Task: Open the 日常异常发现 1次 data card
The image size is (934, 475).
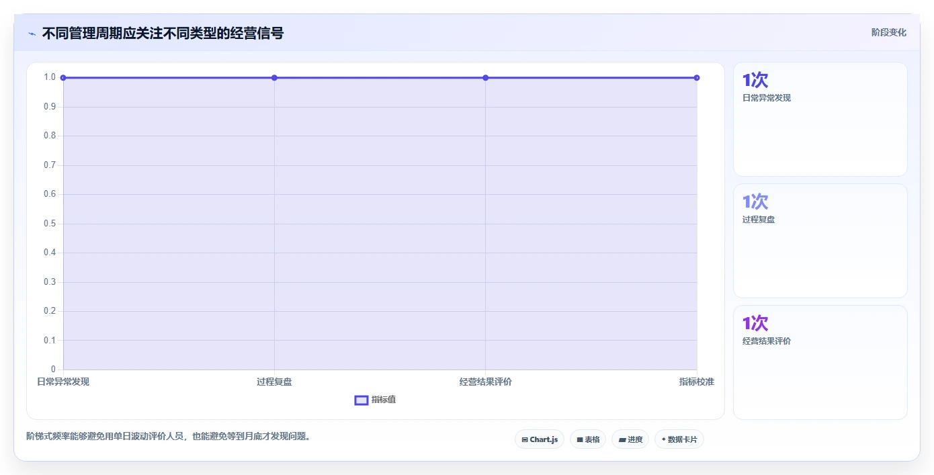Action: coord(820,120)
